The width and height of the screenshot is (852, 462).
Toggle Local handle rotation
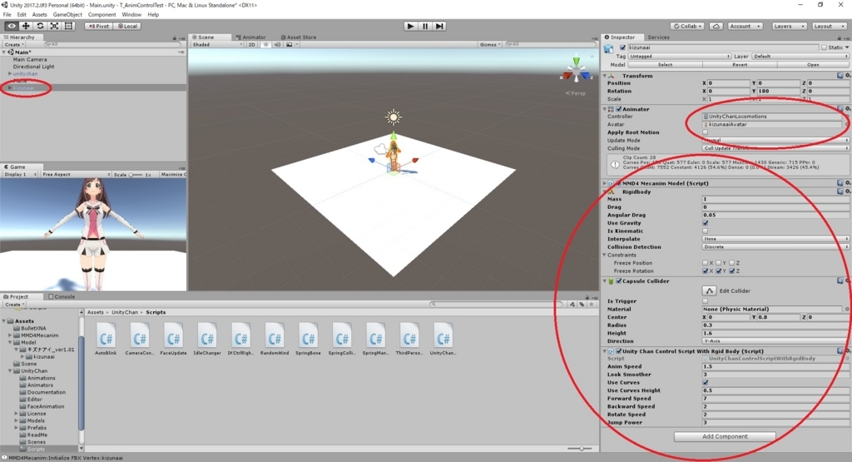[127, 26]
